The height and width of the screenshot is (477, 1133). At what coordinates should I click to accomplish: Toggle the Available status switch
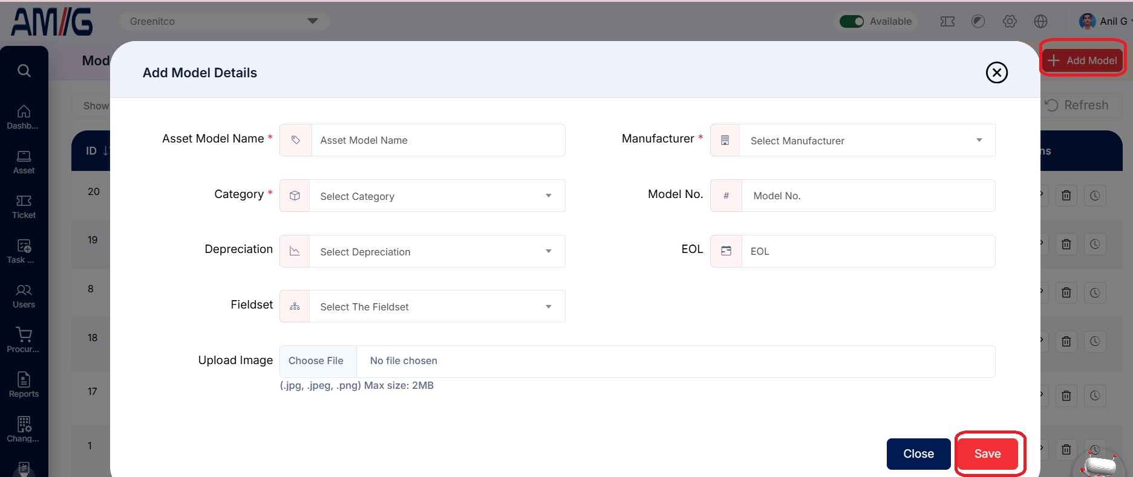pyautogui.click(x=852, y=22)
